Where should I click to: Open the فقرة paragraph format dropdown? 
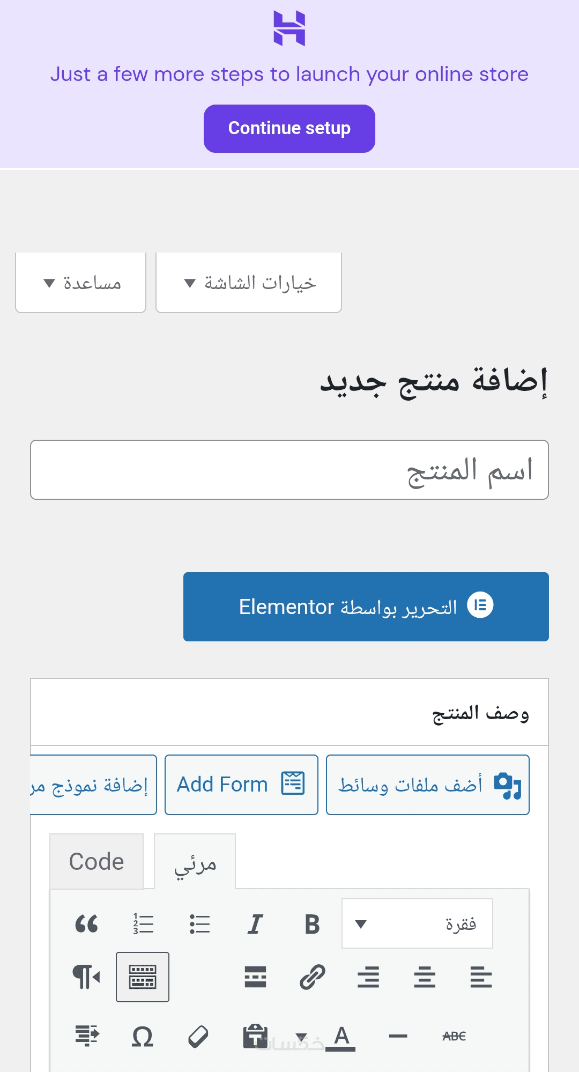click(417, 923)
